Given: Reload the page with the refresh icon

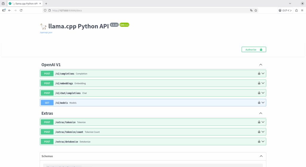Looking at the screenshot, I should pyautogui.click(x=21, y=10).
